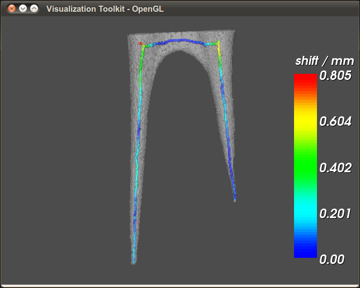
Task: Pick the yellow band of the color bar
Action: point(305,121)
